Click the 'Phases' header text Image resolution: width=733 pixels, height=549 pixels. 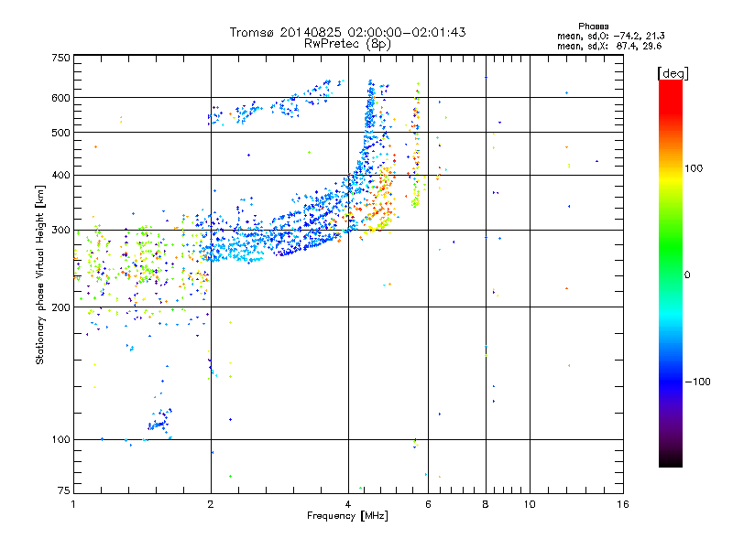pyautogui.click(x=593, y=27)
